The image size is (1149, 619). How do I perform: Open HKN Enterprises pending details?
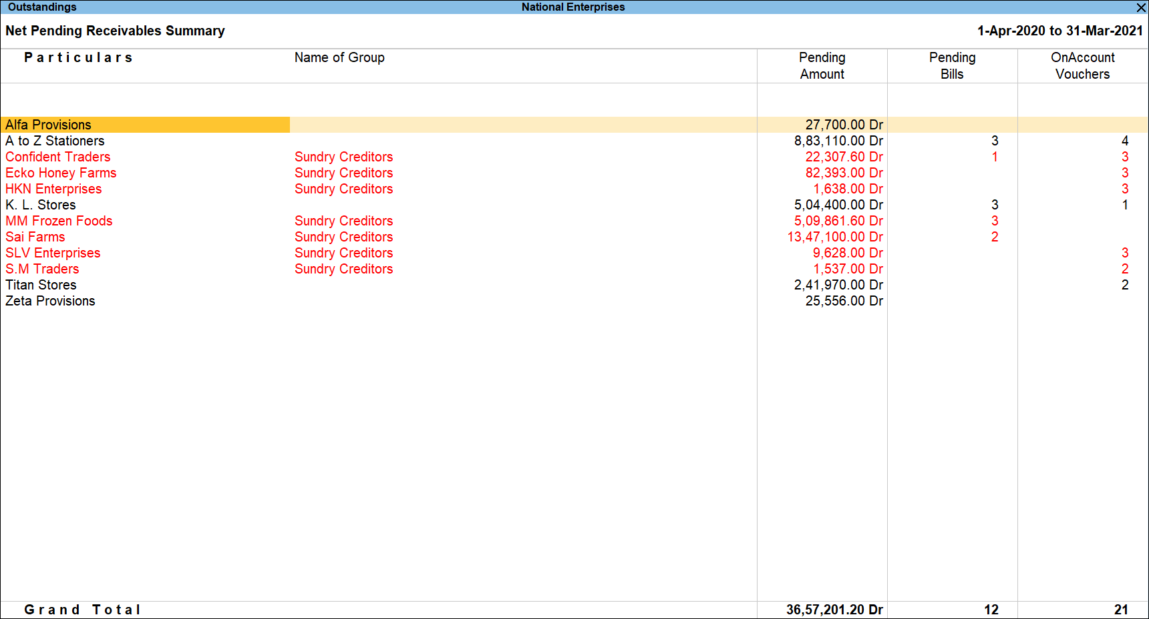tap(53, 189)
